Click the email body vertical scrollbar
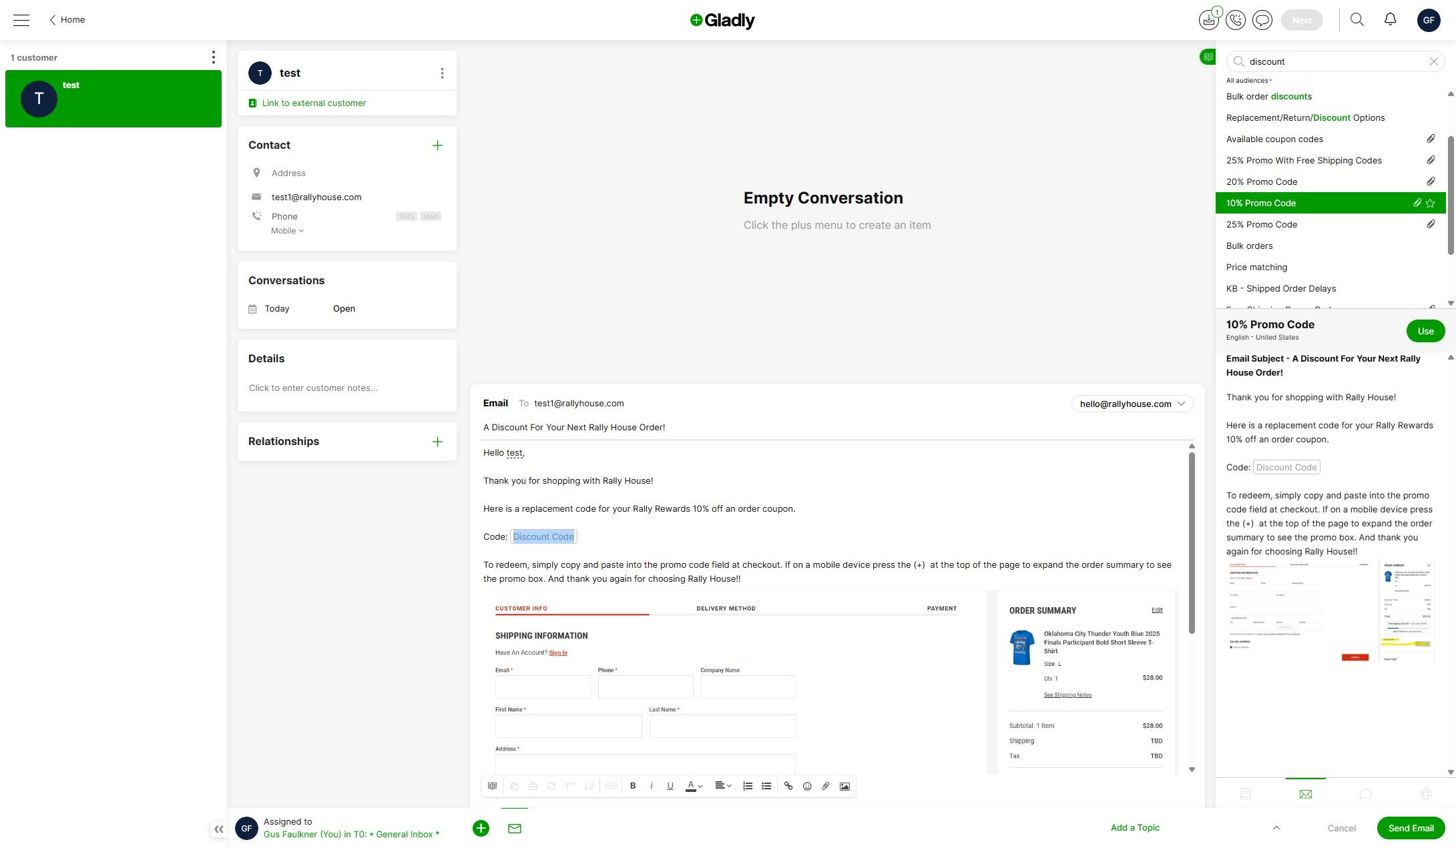 coord(1192,543)
